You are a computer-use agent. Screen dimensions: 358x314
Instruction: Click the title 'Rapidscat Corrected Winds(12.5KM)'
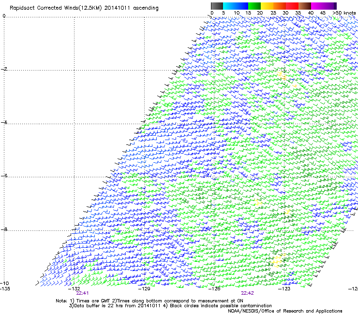pos(56,8)
